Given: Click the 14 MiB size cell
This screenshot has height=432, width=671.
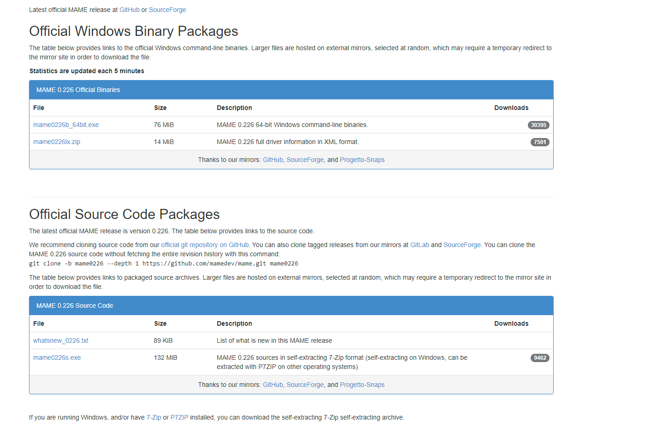Looking at the screenshot, I should (164, 142).
